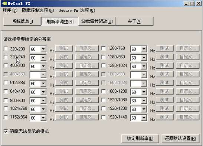Image resolution: width=203 pixels, height=146 pixels.
Task: Open the 1280x768 refresh rate list
Action: click(x=138, y=49)
